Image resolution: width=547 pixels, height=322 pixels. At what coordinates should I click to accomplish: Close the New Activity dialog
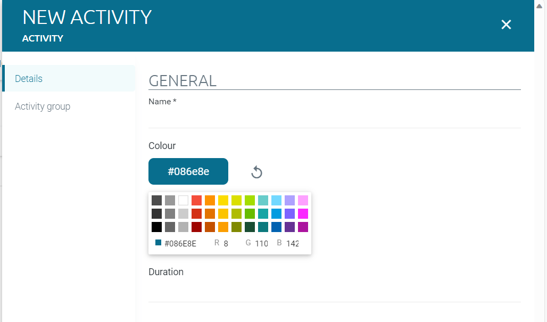pyautogui.click(x=506, y=24)
